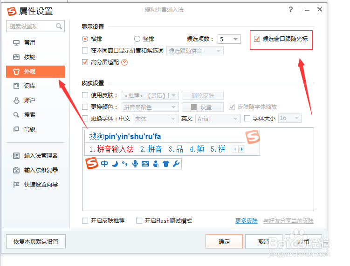Click the Sogou logo in title bar
The height and width of the screenshot is (266, 350).
click(x=12, y=11)
